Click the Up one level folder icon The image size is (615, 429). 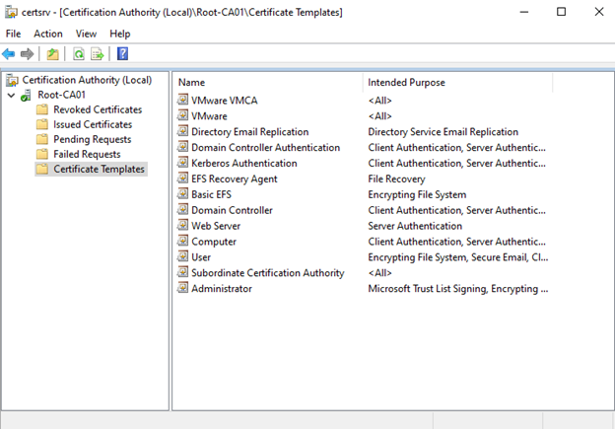[x=52, y=53]
